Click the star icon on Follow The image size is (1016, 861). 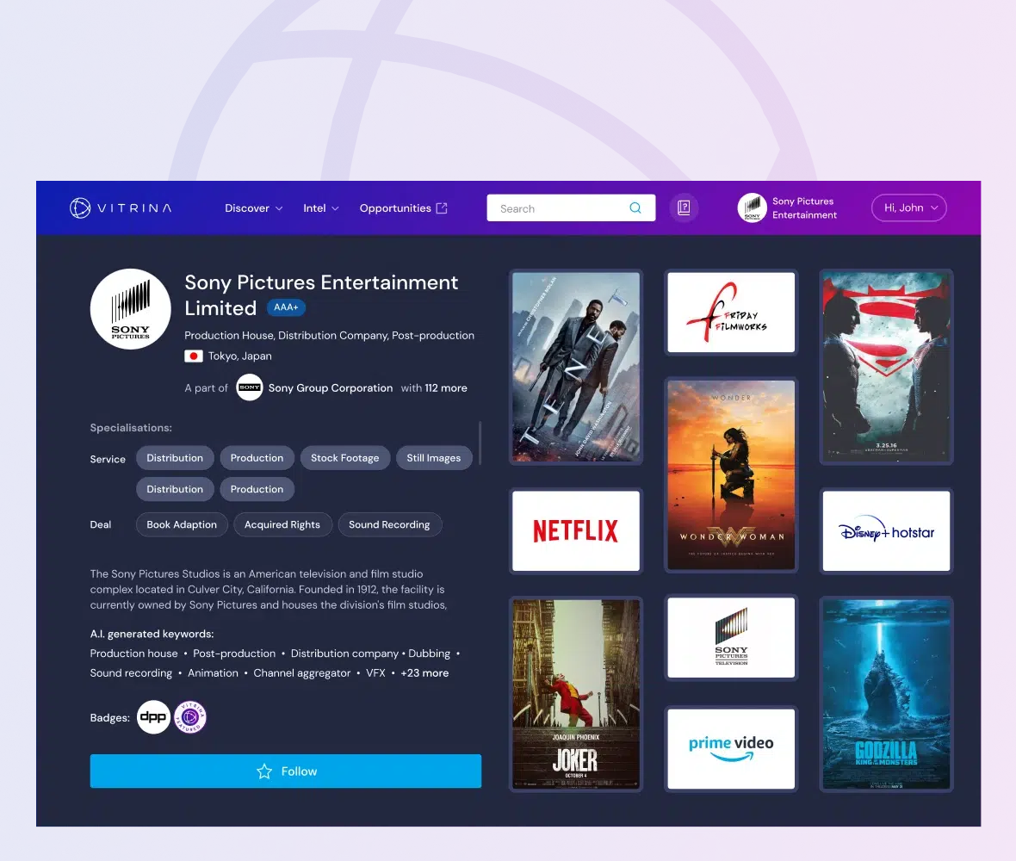pyautogui.click(x=264, y=771)
